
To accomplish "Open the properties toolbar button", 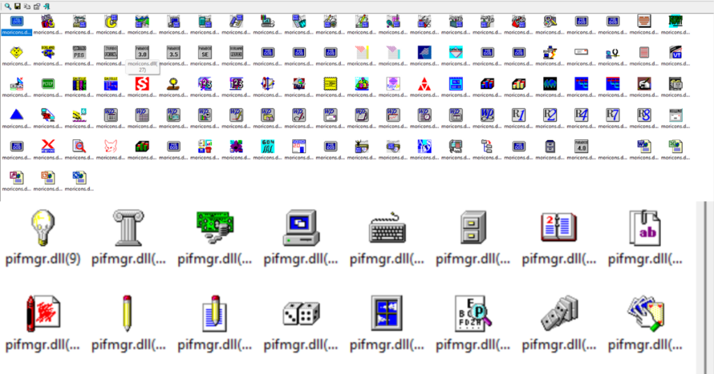I will click(x=37, y=6).
